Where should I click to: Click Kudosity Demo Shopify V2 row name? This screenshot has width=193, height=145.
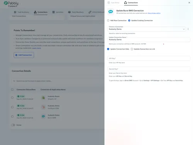coord(54,96)
